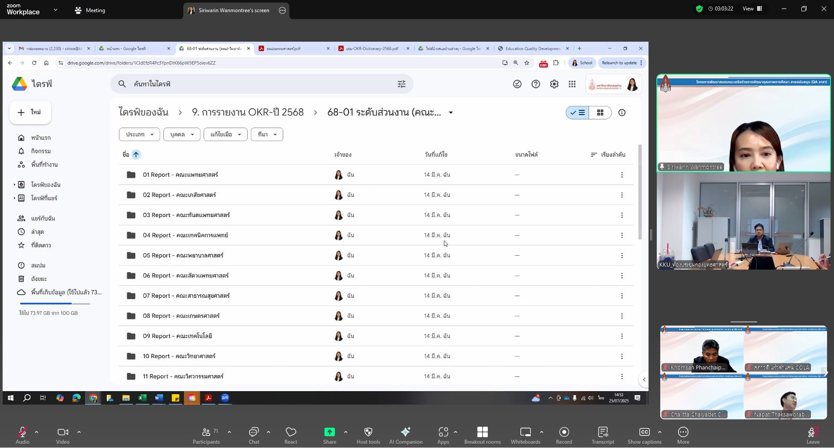The height and width of the screenshot is (448, 834).
Task: Toggle Show captions
Action: pos(644,435)
